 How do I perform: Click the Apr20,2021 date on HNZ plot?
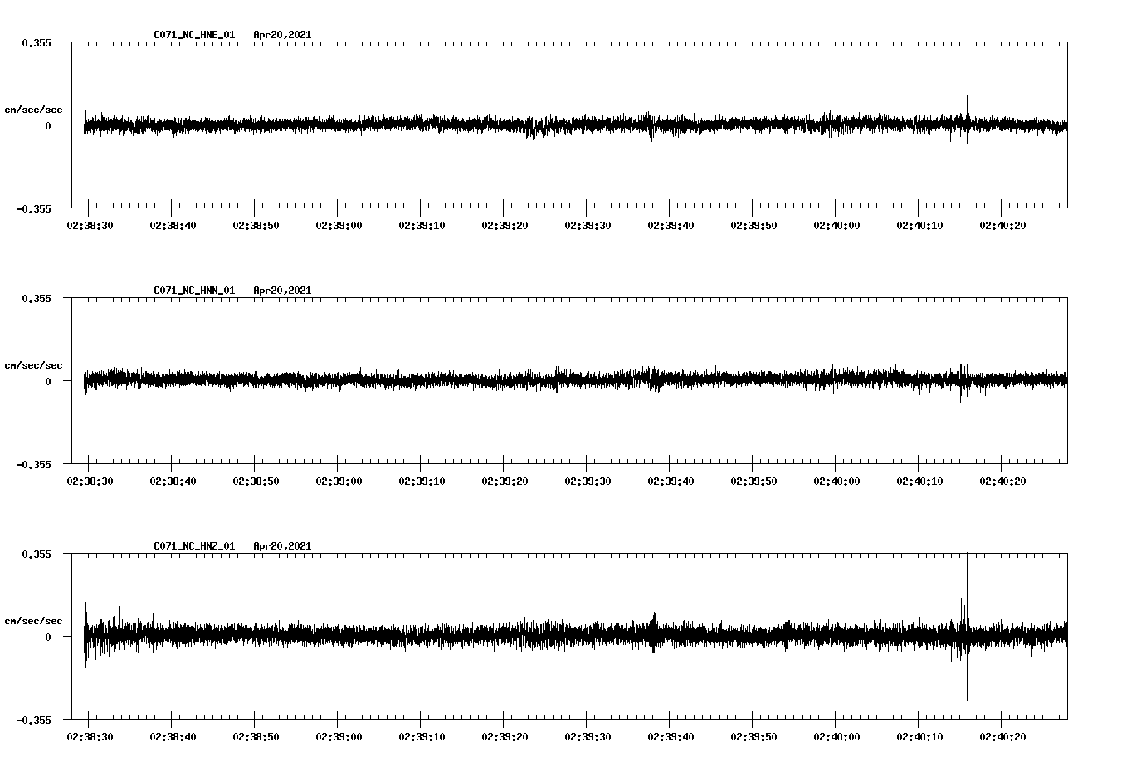tap(283, 545)
